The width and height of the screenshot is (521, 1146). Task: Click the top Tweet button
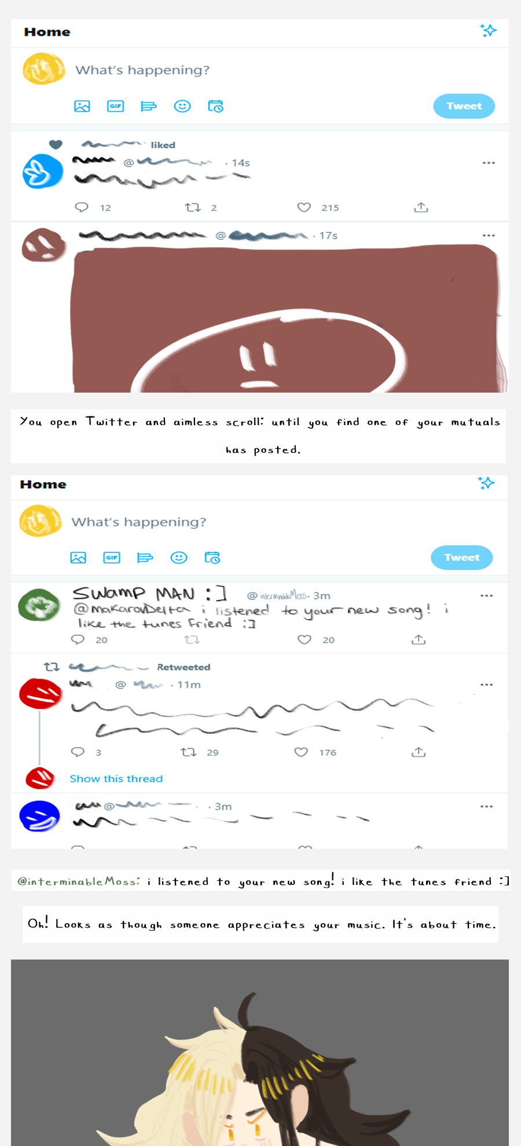pos(464,106)
